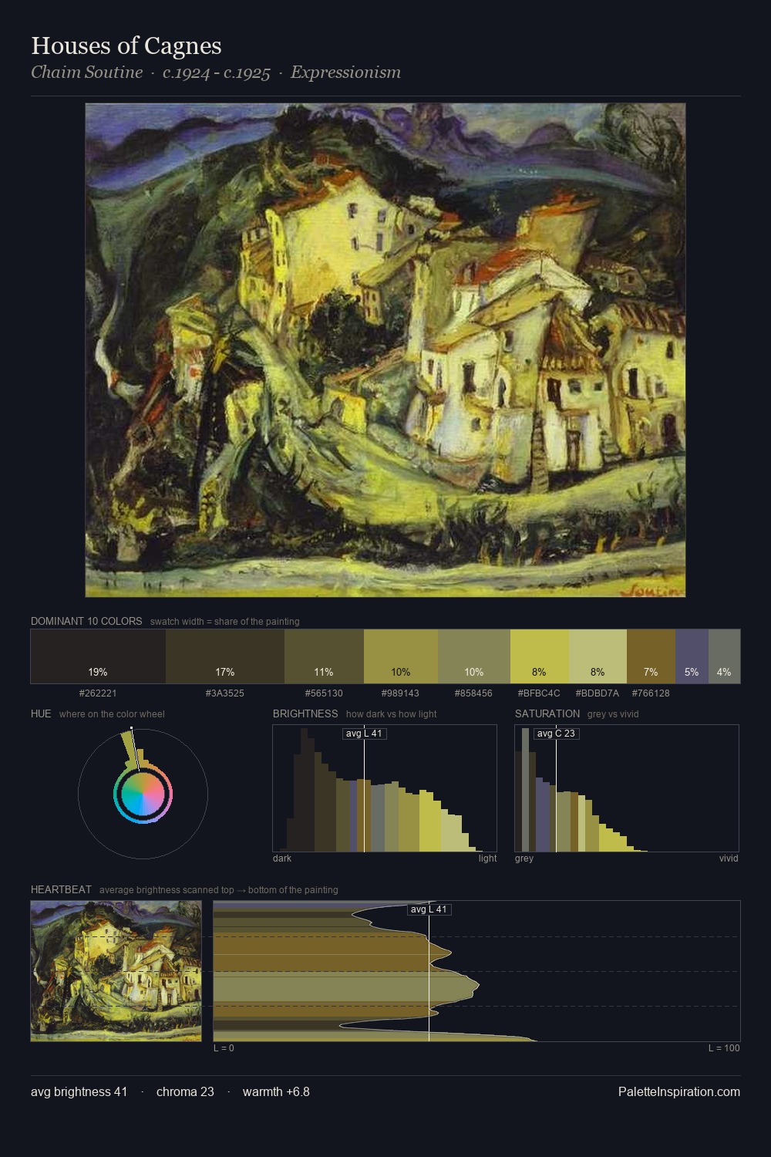Click 'grey vs vivid' caption
This screenshot has width=771, height=1157.
pyautogui.click(x=613, y=713)
